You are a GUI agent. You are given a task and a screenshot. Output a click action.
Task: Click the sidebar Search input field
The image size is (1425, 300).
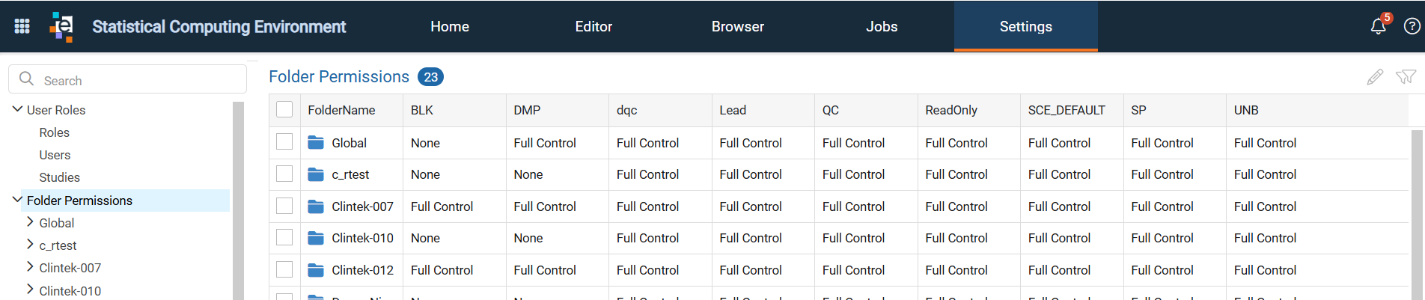pos(127,79)
